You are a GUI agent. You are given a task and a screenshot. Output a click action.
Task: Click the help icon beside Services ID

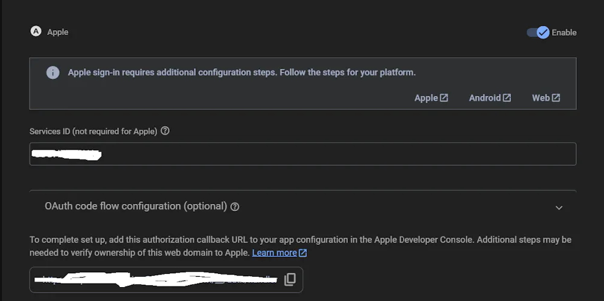coord(165,131)
